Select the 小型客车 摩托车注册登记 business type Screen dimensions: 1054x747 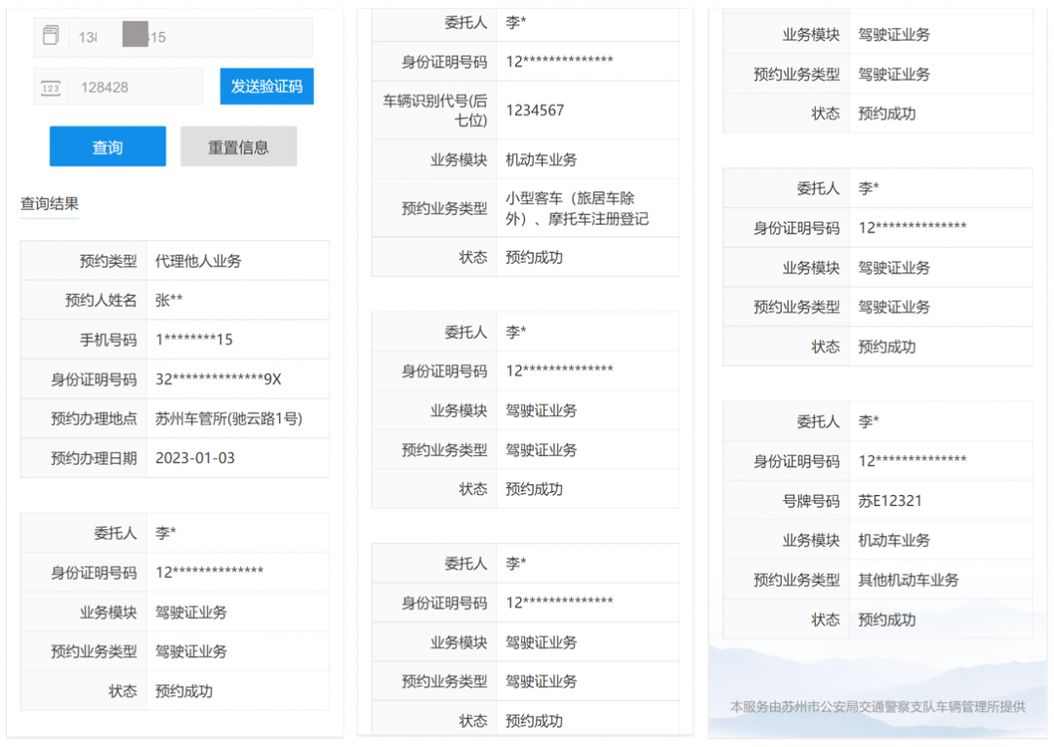pyautogui.click(x=577, y=208)
